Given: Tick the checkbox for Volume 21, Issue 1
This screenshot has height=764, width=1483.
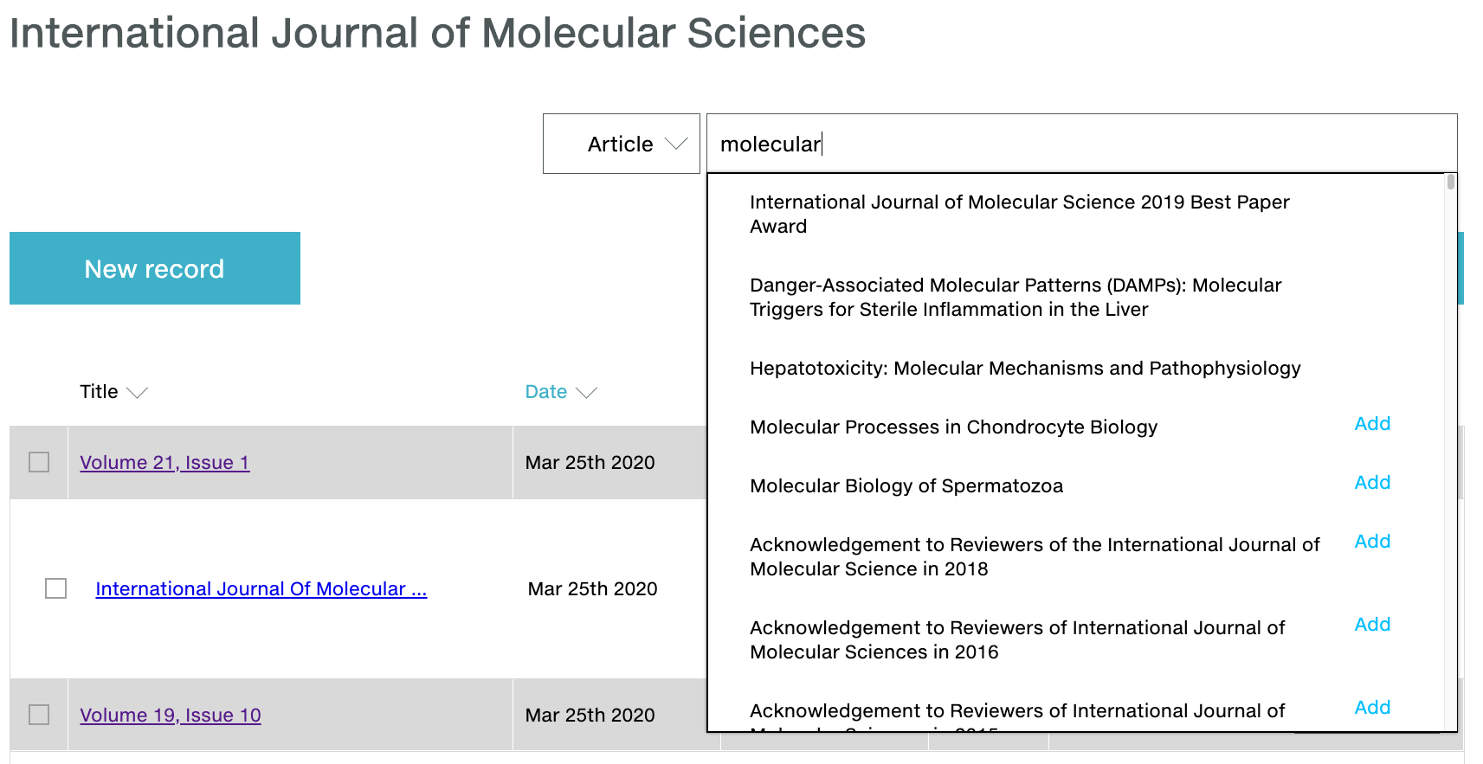Looking at the screenshot, I should tap(39, 462).
